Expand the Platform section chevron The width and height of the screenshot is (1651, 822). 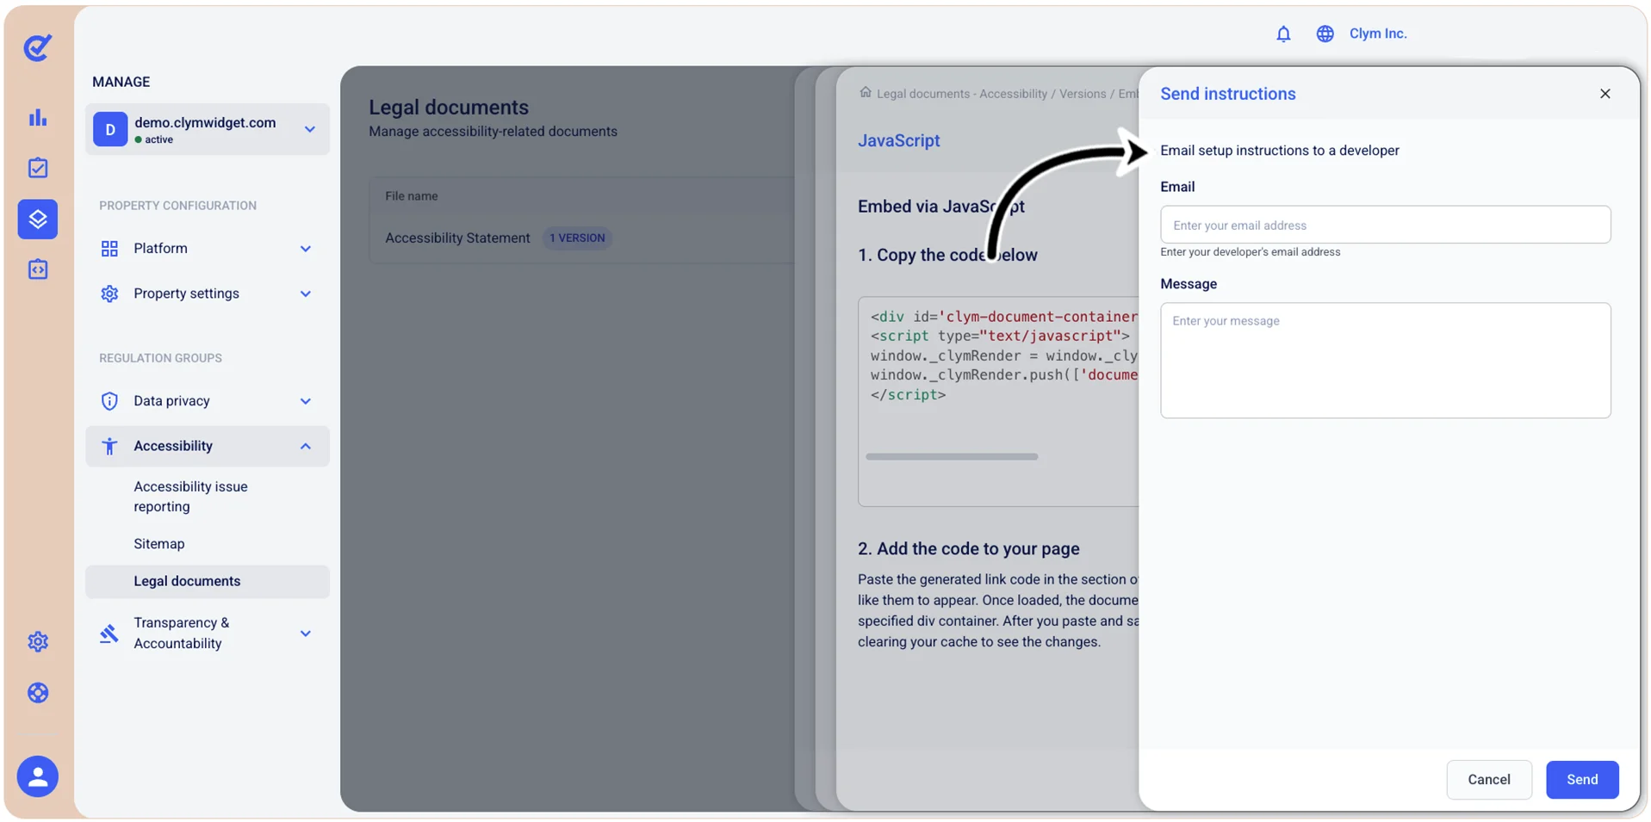[306, 249]
